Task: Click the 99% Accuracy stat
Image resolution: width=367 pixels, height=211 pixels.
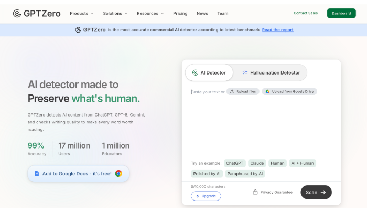Action: [37, 149]
